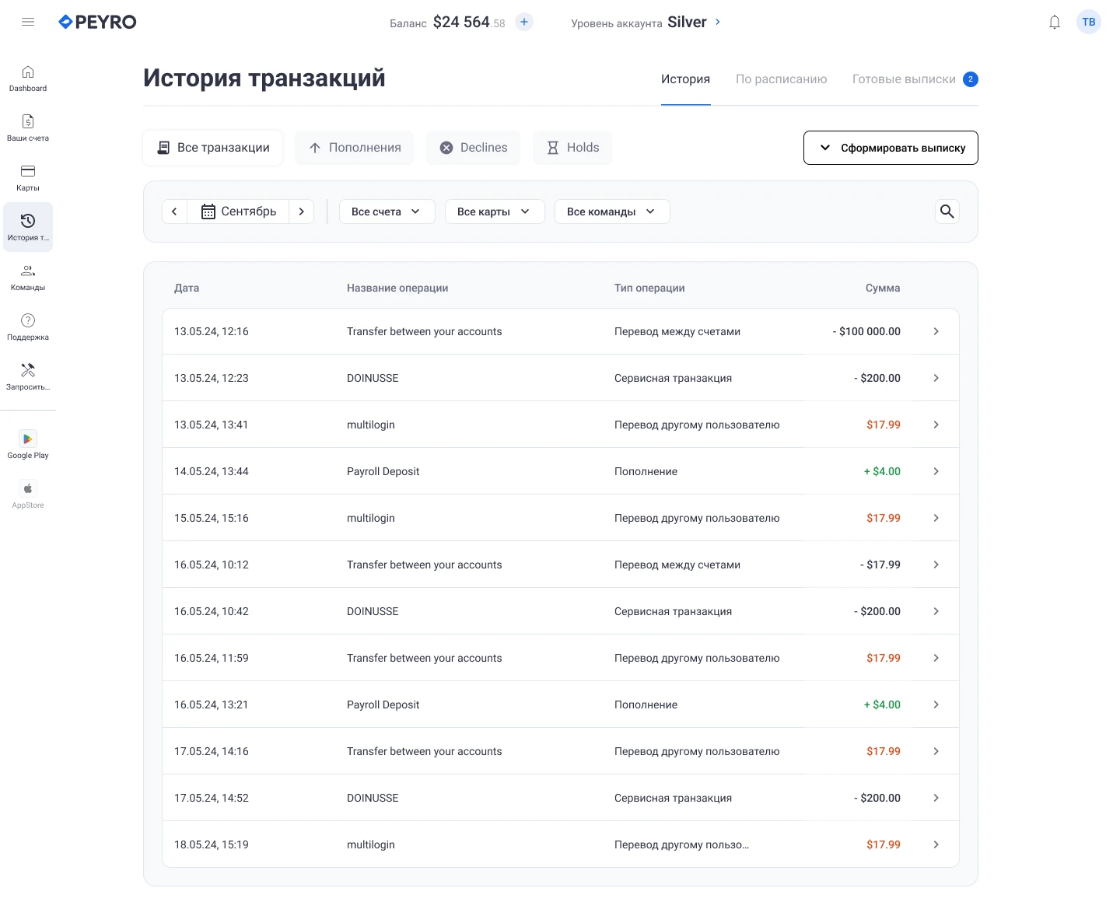
Task: Go to Dashboard in sidebar
Action: pyautogui.click(x=28, y=79)
